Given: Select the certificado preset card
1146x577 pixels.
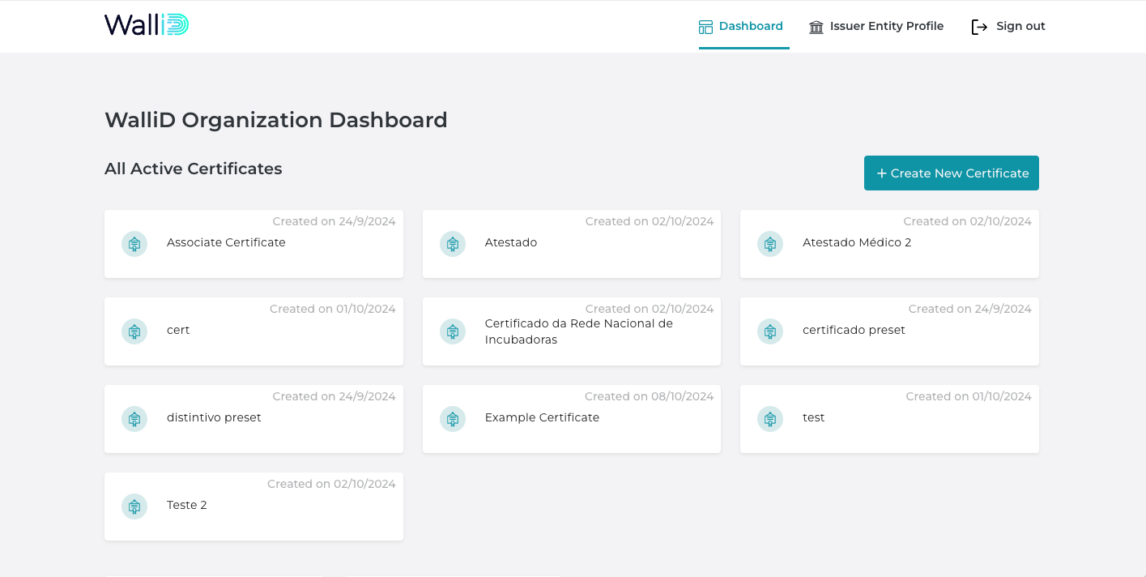Looking at the screenshot, I should point(889,331).
